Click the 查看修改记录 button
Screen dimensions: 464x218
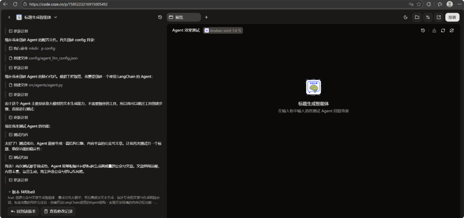[x=58, y=211]
